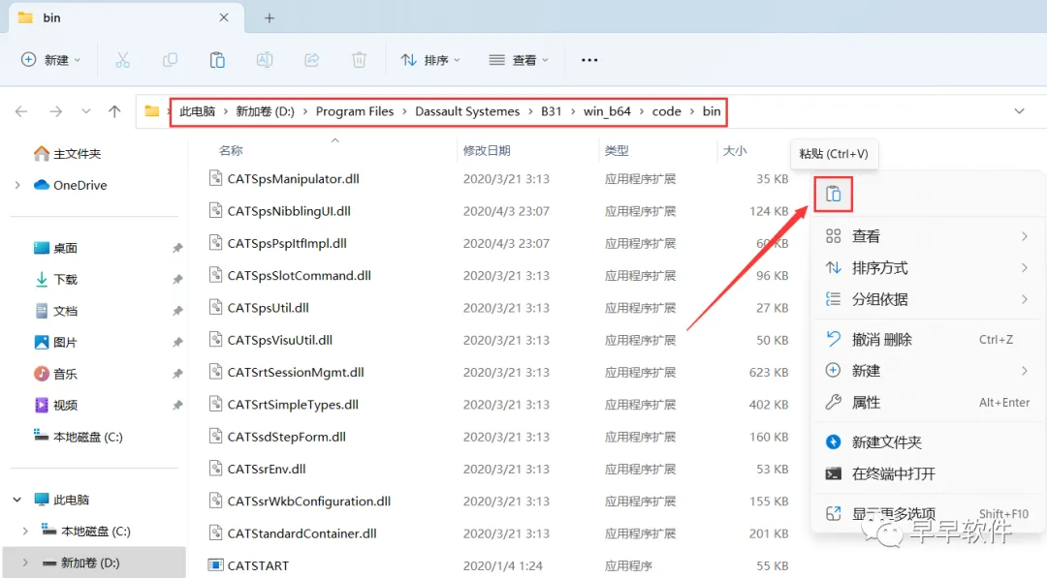Image resolution: width=1047 pixels, height=578 pixels.
Task: Click the Cut scissors icon in toolbar
Action: (x=123, y=60)
